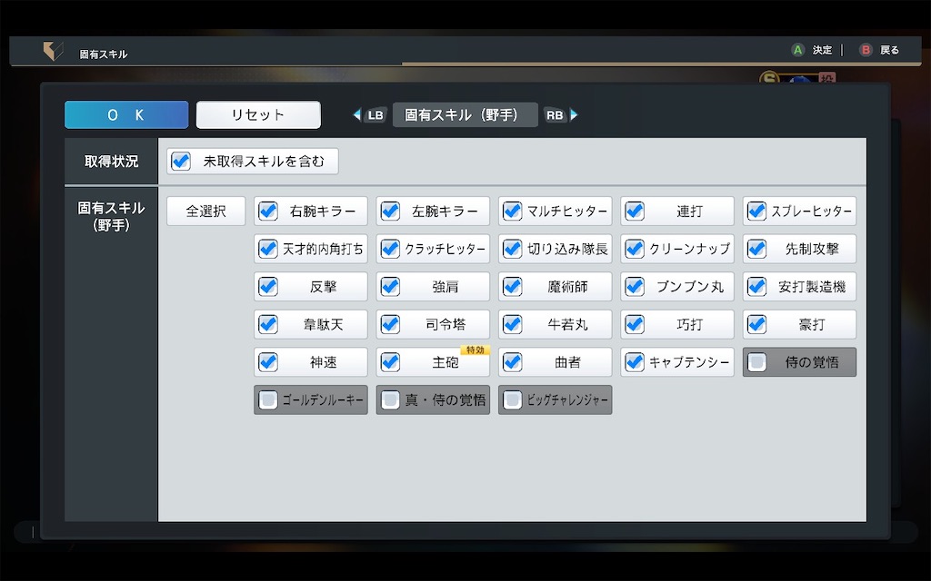
Task: Click the RB shoulder button icon
Action: [x=557, y=114]
